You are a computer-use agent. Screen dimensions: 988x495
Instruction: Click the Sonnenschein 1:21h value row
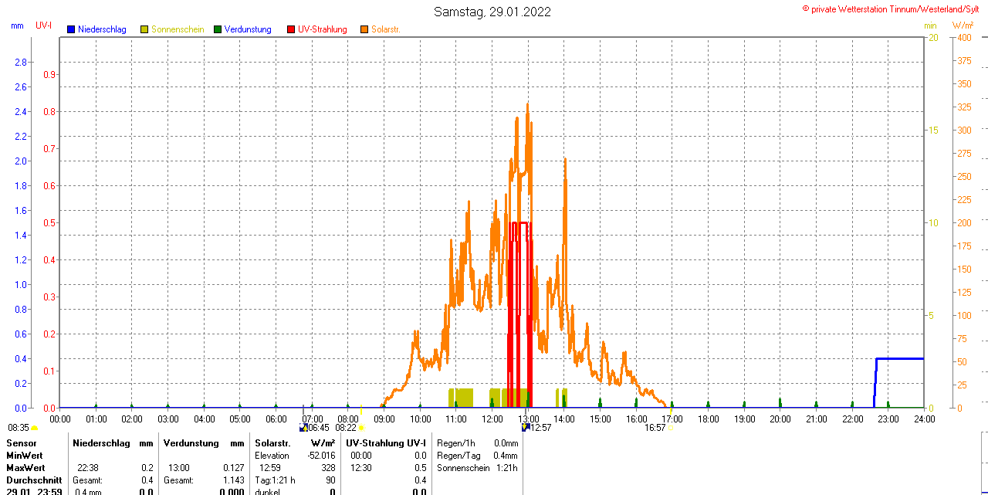pyautogui.click(x=476, y=468)
